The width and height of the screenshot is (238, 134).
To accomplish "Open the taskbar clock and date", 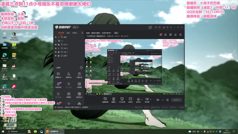I will coord(227,131).
